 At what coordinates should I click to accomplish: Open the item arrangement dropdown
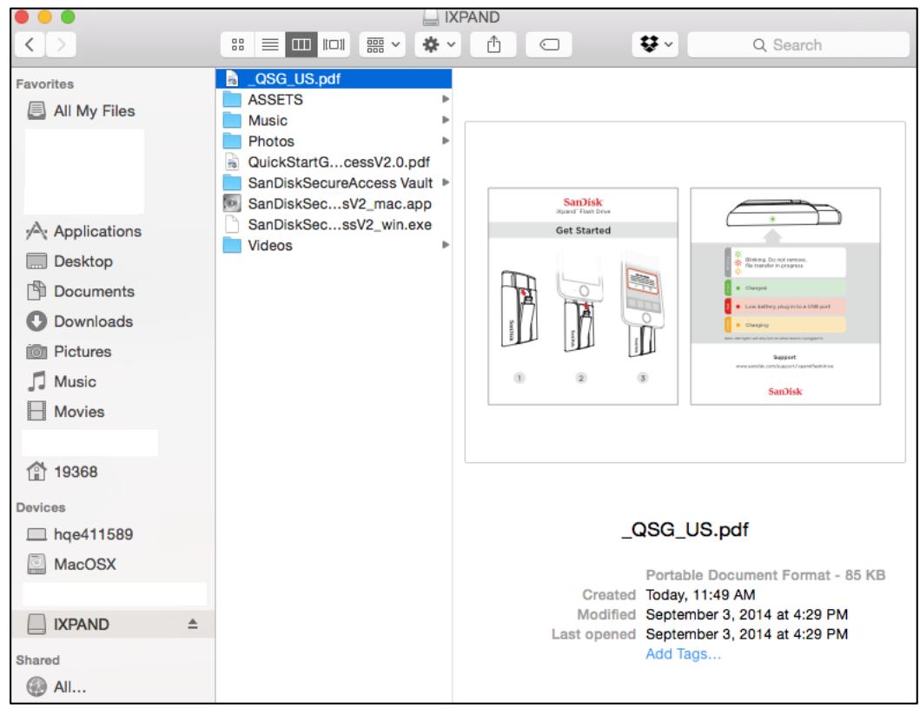tap(382, 44)
